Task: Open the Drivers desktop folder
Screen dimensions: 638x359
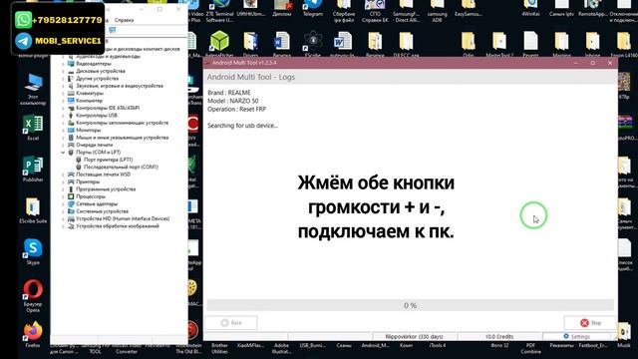Action: 250,43
